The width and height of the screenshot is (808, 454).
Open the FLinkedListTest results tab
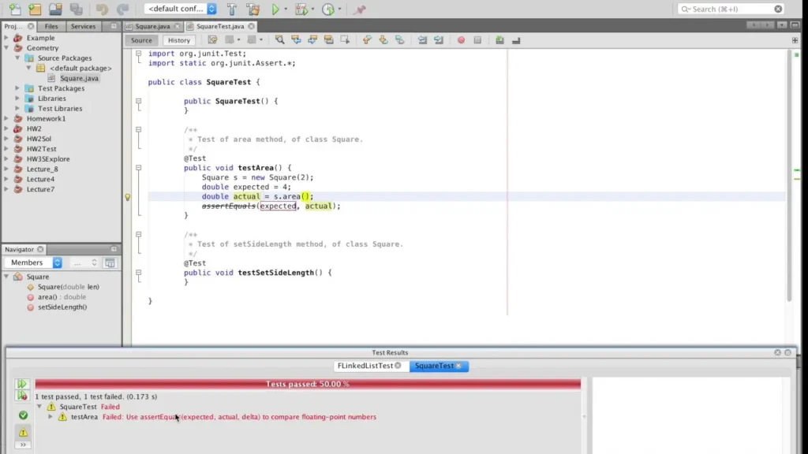pyautogui.click(x=365, y=366)
